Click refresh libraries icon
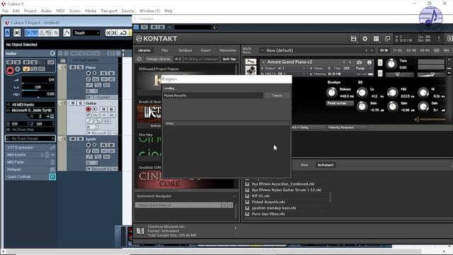Image resolution: width=453 pixels, height=255 pixels. (x=139, y=59)
